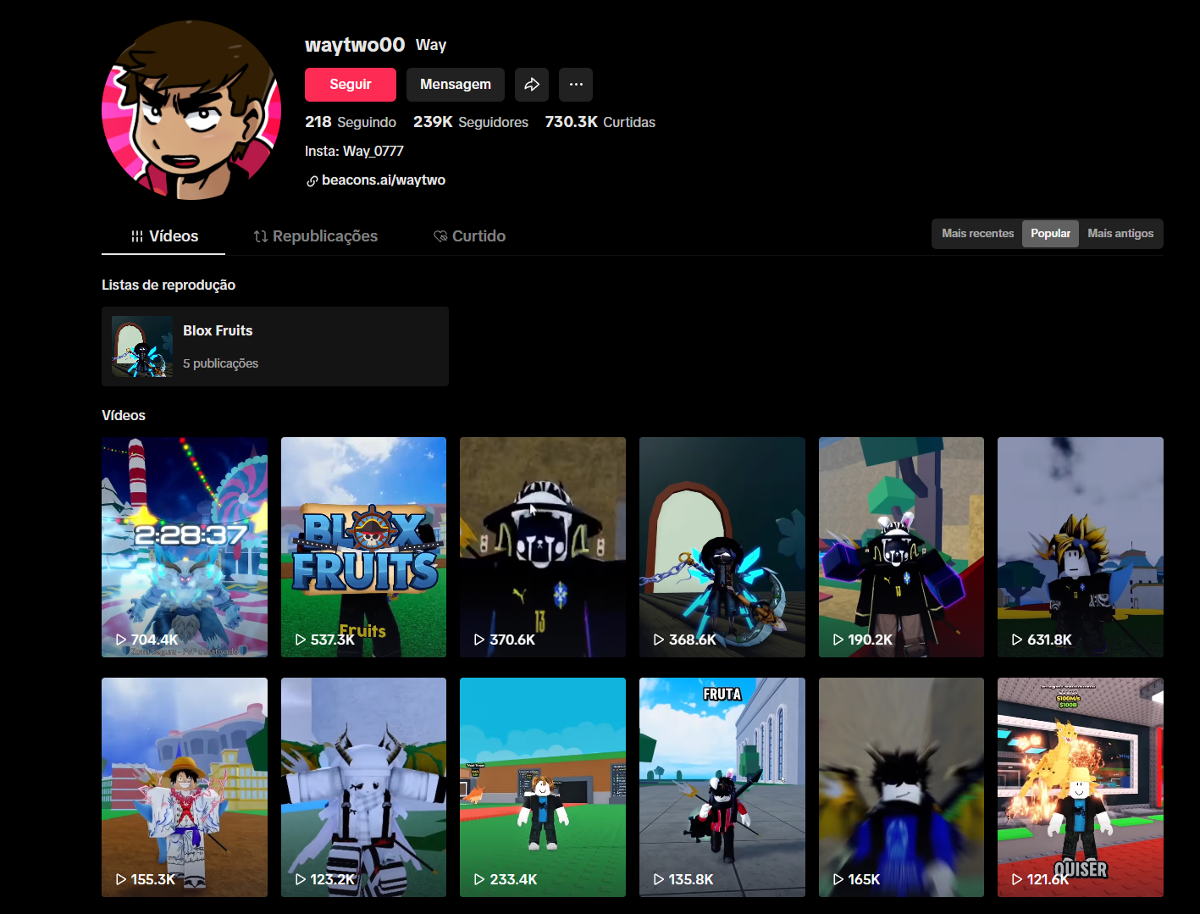This screenshot has height=914, width=1200.
Task: Click the 'Way' display name
Action: (x=431, y=45)
